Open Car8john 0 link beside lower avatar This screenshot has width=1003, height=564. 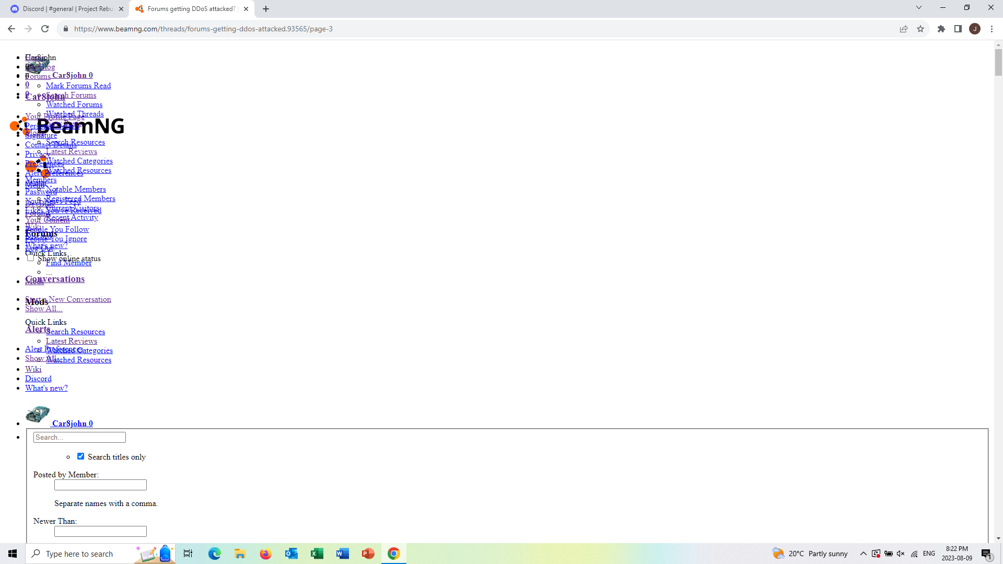point(73,424)
